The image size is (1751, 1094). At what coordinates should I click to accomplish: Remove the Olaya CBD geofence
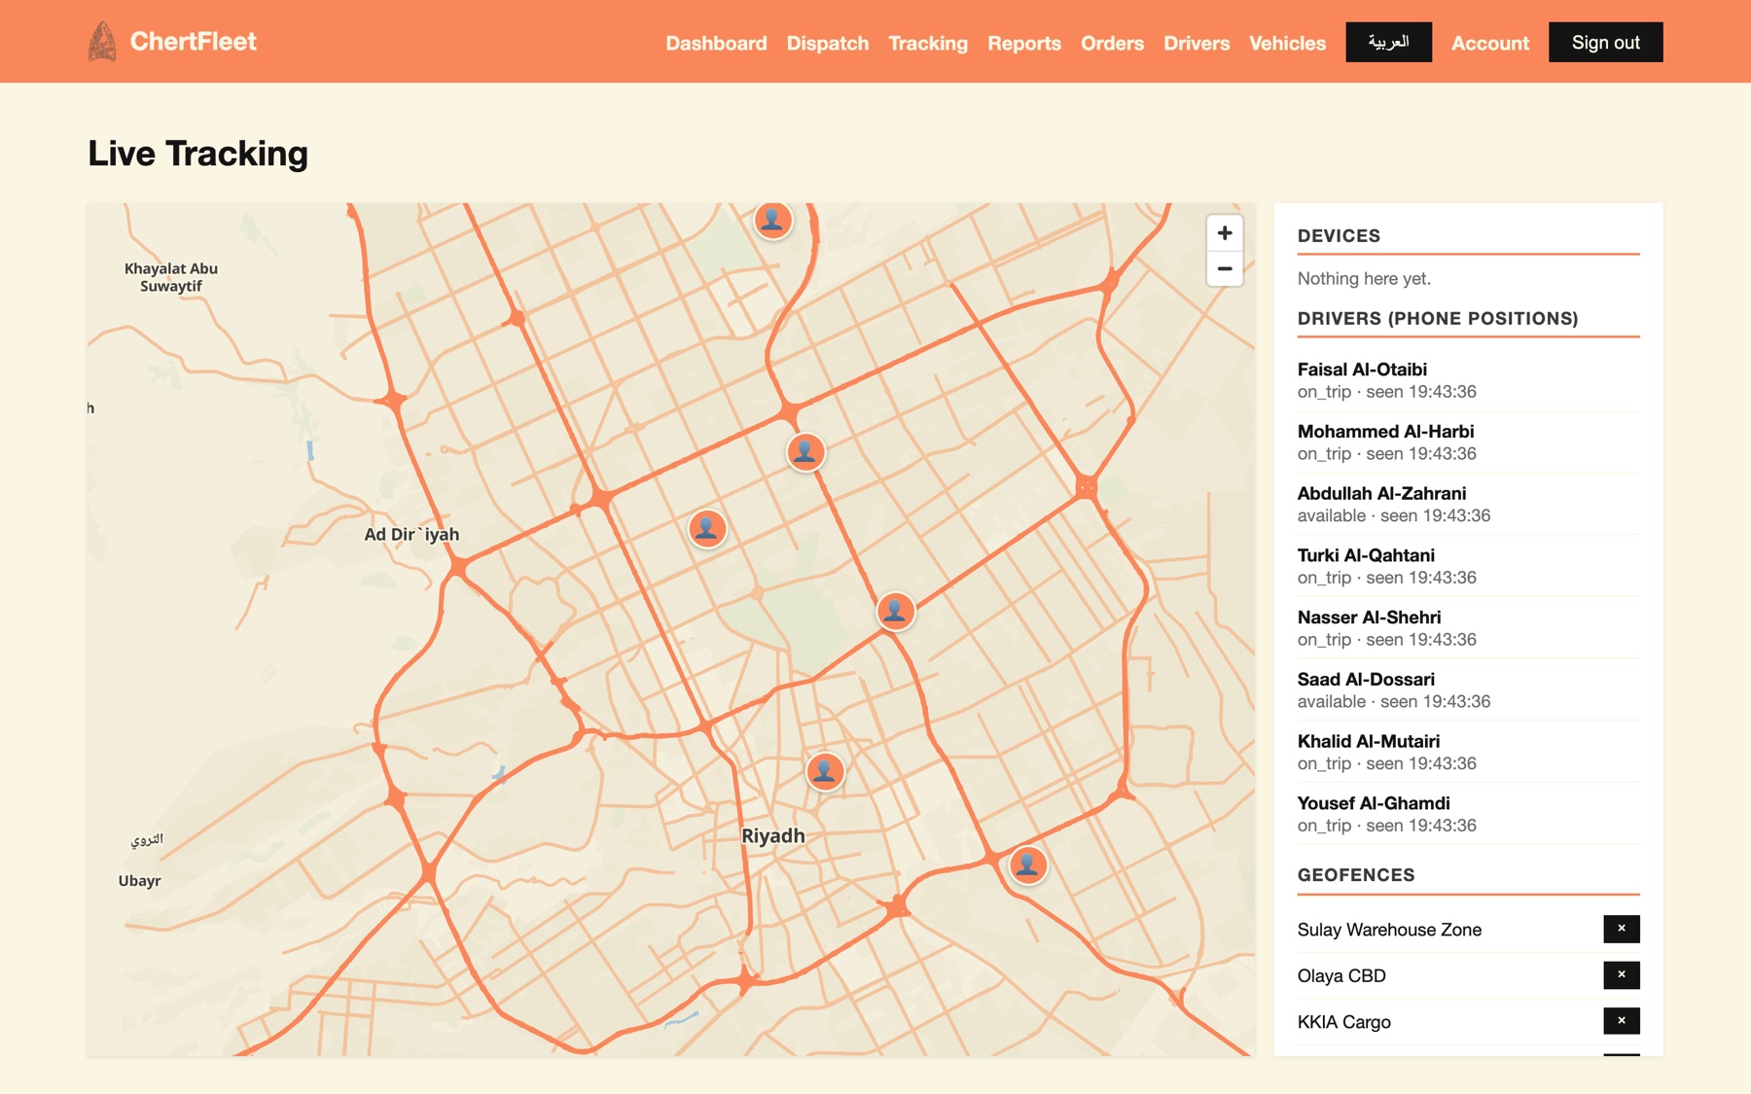click(1621, 974)
